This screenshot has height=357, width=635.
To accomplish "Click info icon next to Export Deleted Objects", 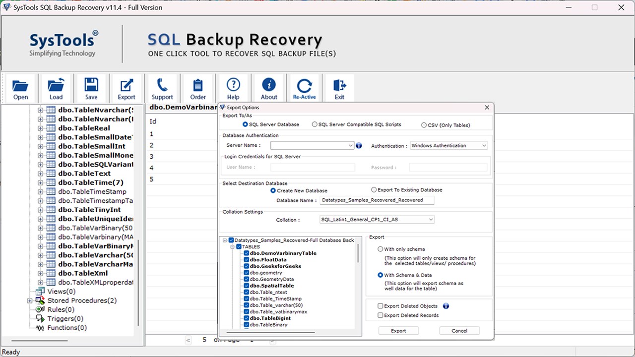I will [446, 306].
